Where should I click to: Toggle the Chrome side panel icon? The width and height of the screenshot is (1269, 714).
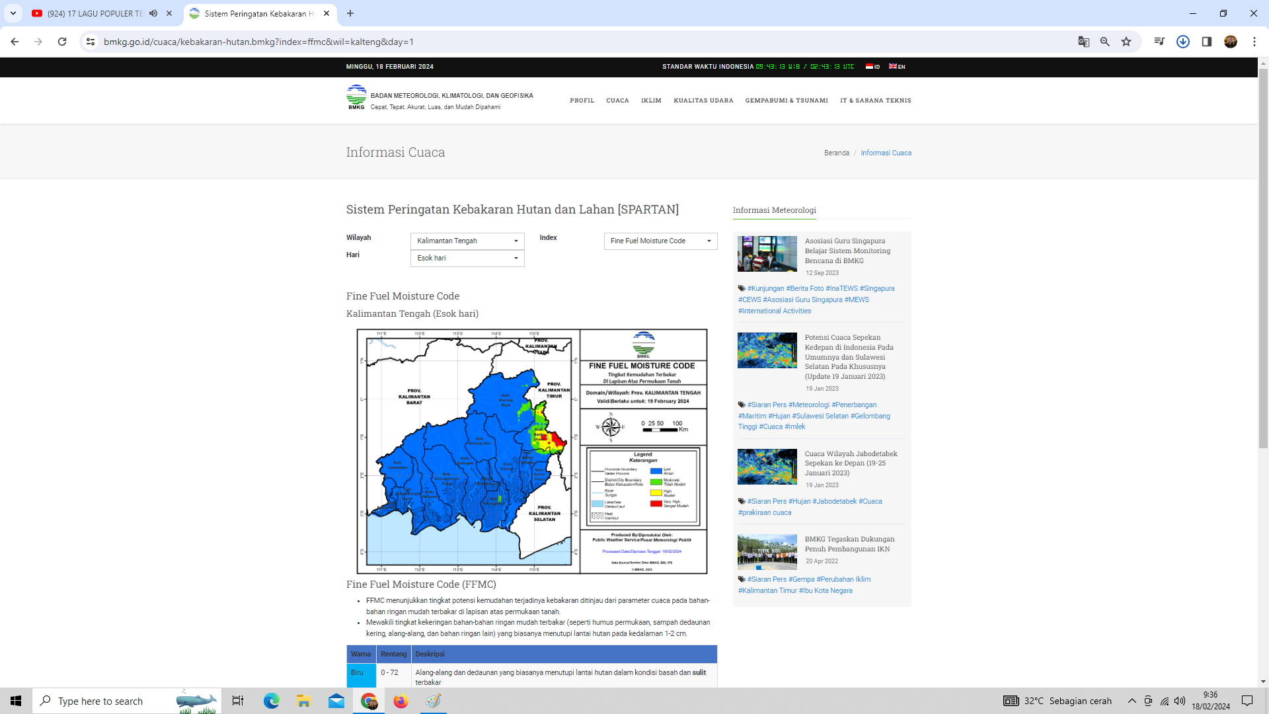pos(1207,42)
